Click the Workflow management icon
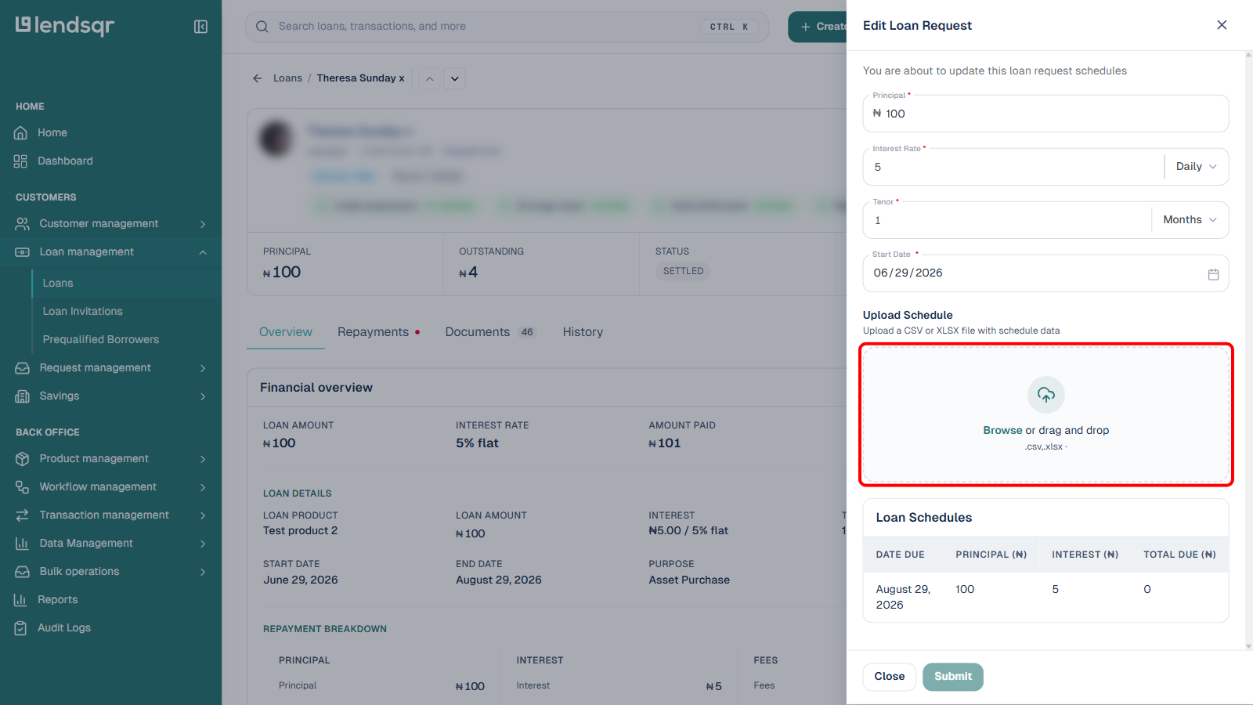 23,487
